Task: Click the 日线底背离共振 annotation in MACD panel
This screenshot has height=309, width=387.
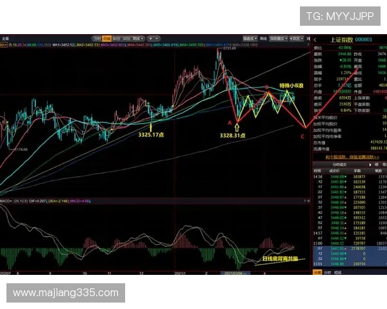Action: (x=280, y=259)
